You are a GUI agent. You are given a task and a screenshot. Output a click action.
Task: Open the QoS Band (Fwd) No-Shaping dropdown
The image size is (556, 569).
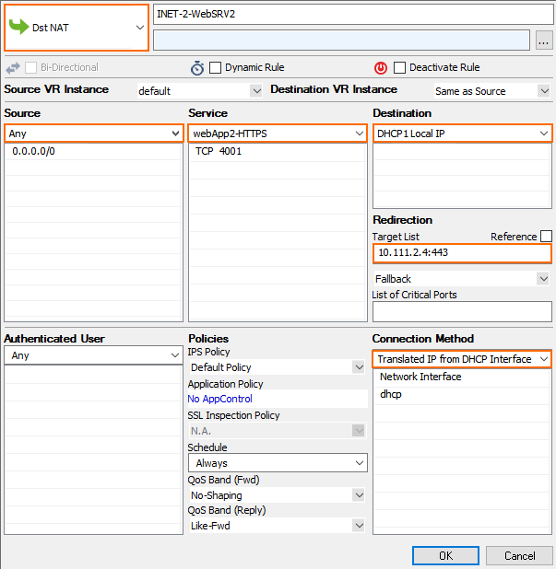pos(278,495)
